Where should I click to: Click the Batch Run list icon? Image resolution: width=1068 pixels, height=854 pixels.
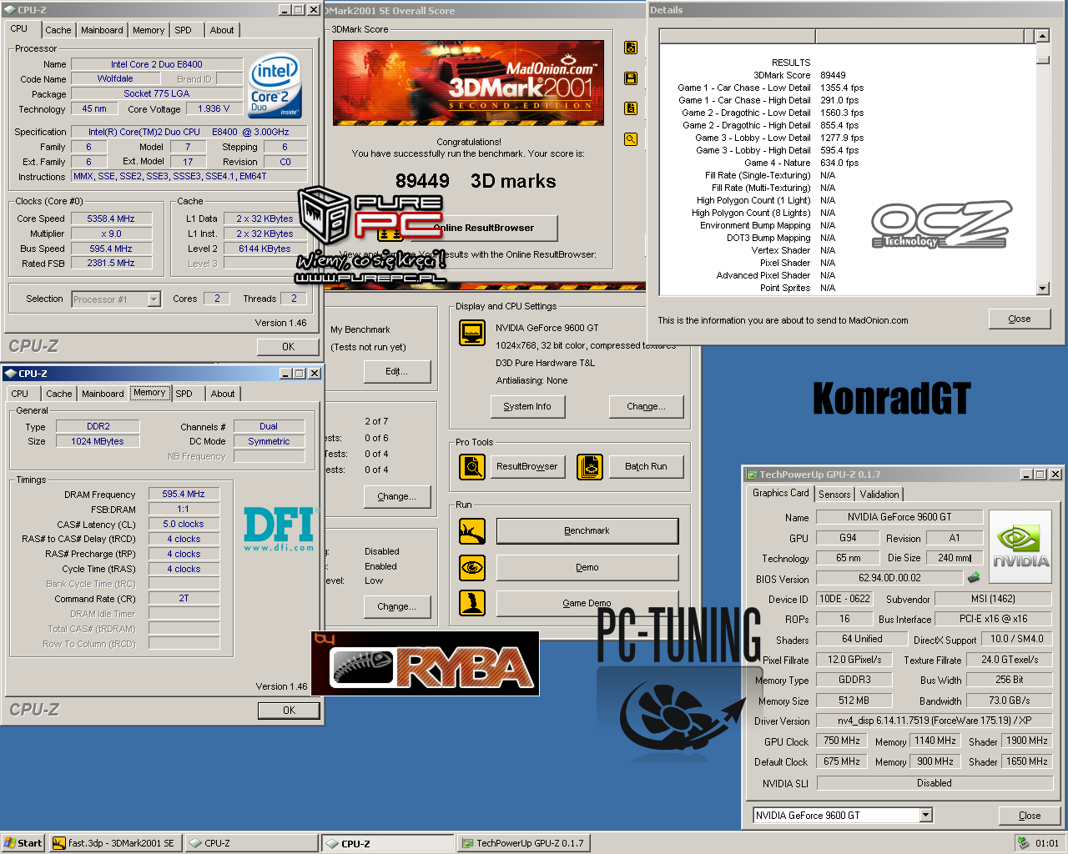(590, 467)
